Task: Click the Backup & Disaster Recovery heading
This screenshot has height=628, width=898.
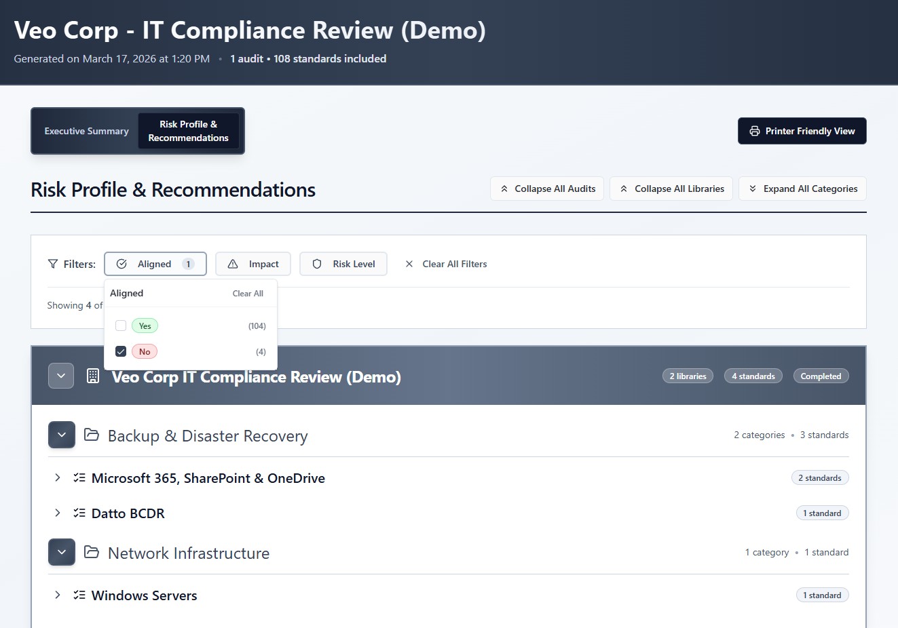Action: [x=208, y=435]
